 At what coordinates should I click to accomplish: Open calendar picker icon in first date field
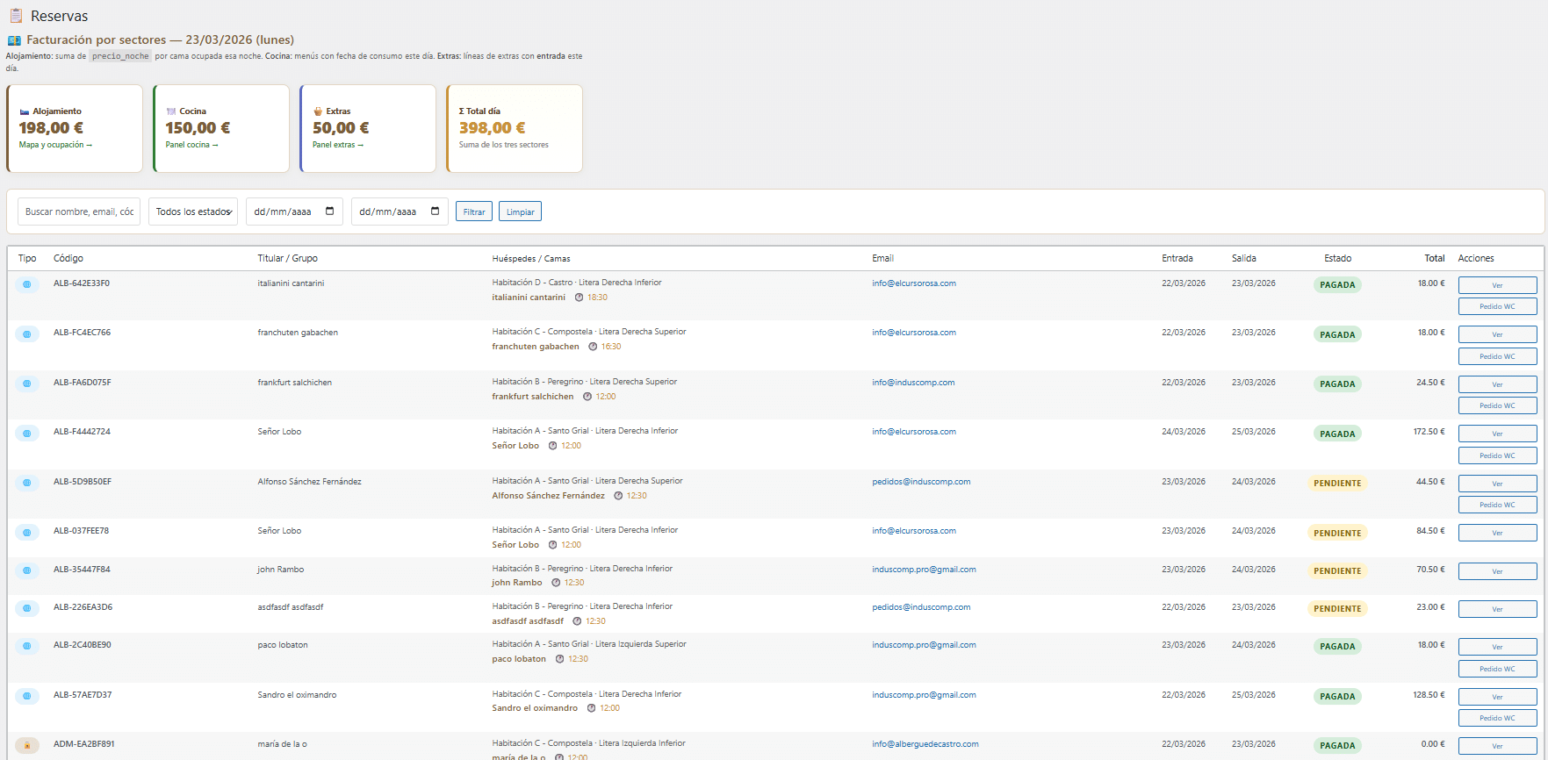click(x=330, y=212)
